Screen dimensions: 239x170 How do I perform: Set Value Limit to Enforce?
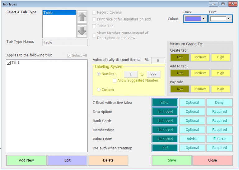(219, 139)
